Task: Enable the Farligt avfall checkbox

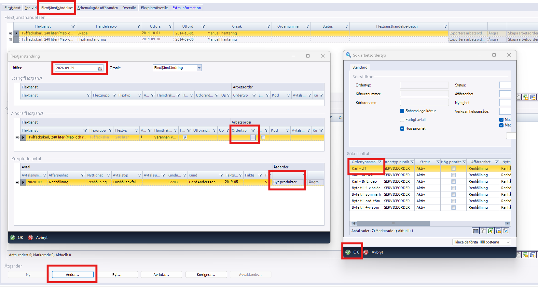Action: [402, 120]
